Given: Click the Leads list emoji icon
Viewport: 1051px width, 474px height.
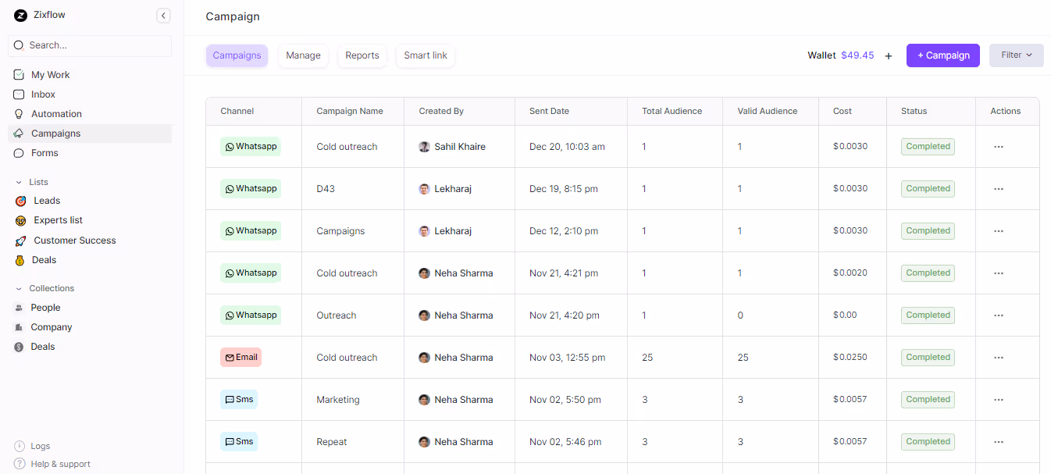Looking at the screenshot, I should (x=20, y=201).
